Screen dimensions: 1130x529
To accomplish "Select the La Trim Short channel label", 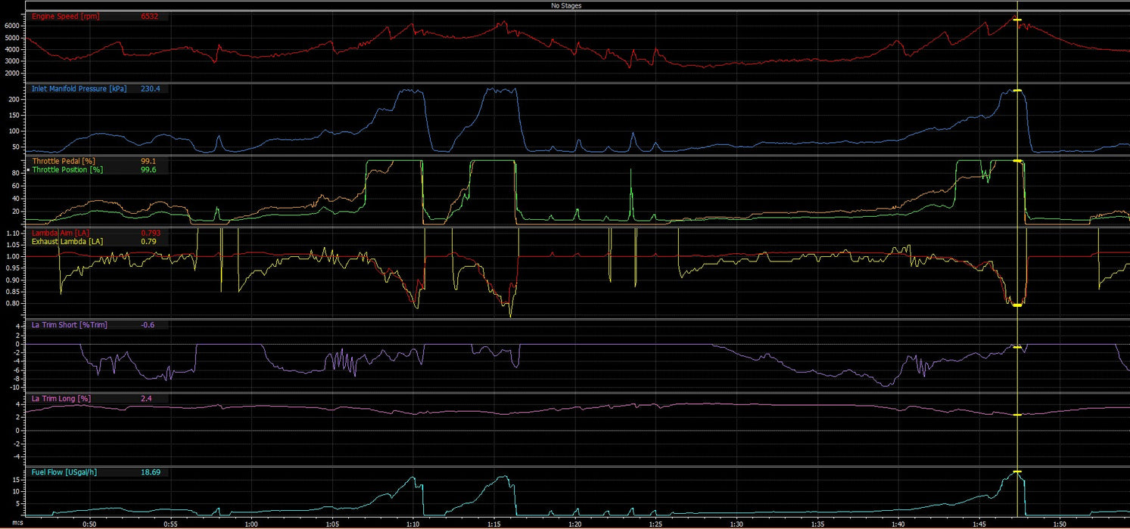I will coord(69,325).
